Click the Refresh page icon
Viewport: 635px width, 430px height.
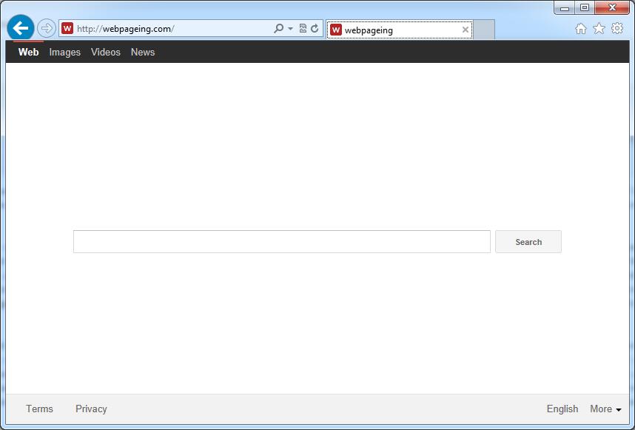point(315,28)
